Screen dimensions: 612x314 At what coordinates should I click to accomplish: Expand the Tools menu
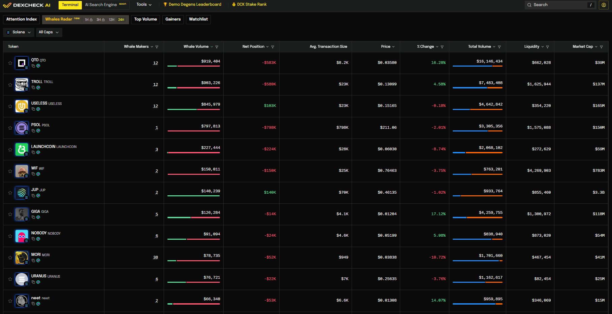144,5
